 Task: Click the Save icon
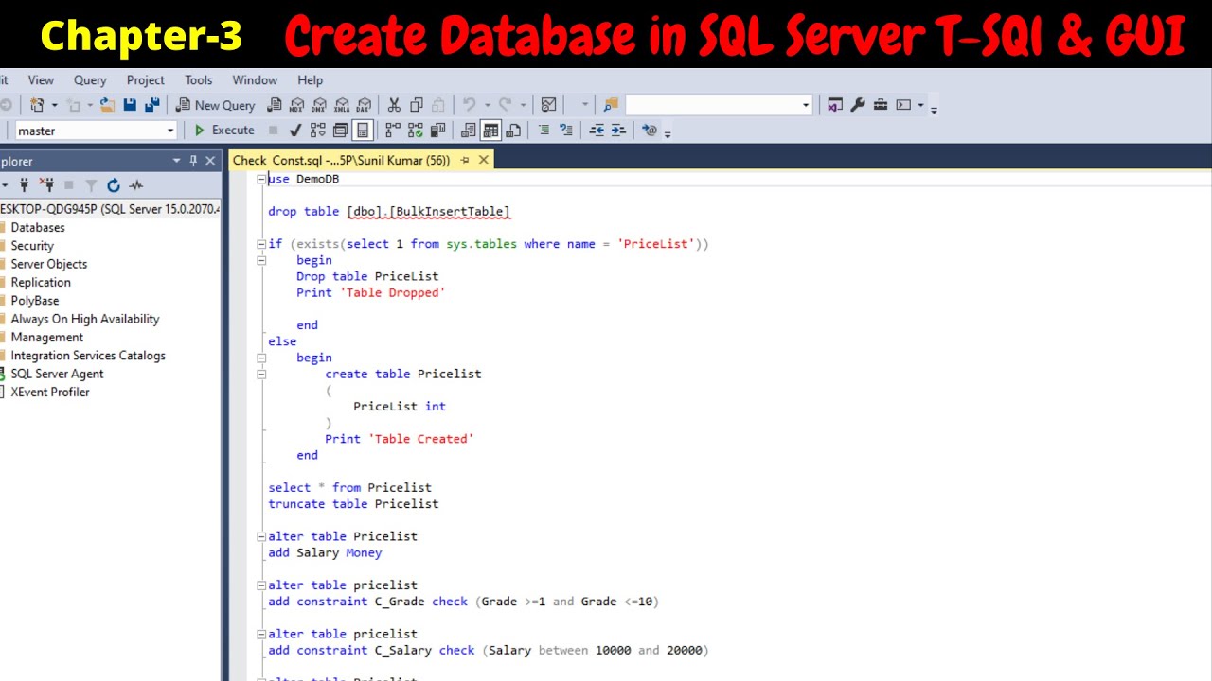130,105
